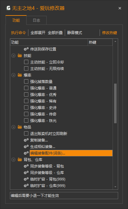Viewport: 128px width, 209px height.
Task: Click the 全部折叠 button
Action: point(55,33)
